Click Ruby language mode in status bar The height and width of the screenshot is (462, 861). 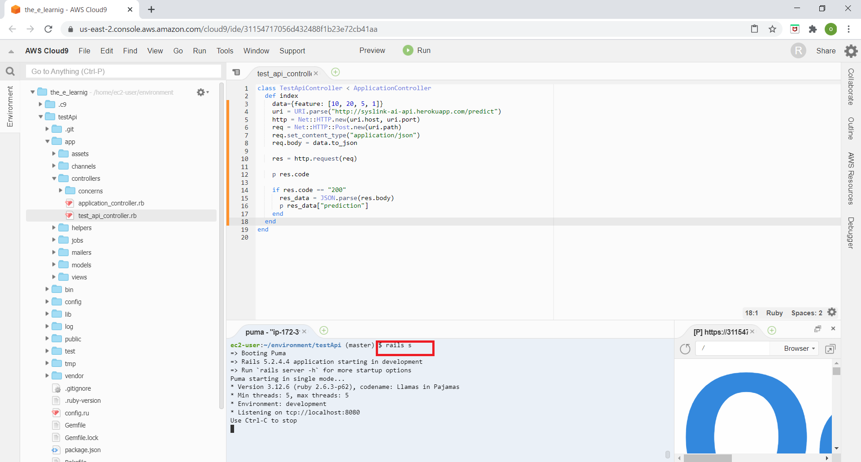(x=774, y=313)
